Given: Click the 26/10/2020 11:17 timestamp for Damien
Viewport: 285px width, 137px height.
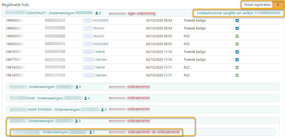Looking at the screenshot, I should [x=159, y=75].
